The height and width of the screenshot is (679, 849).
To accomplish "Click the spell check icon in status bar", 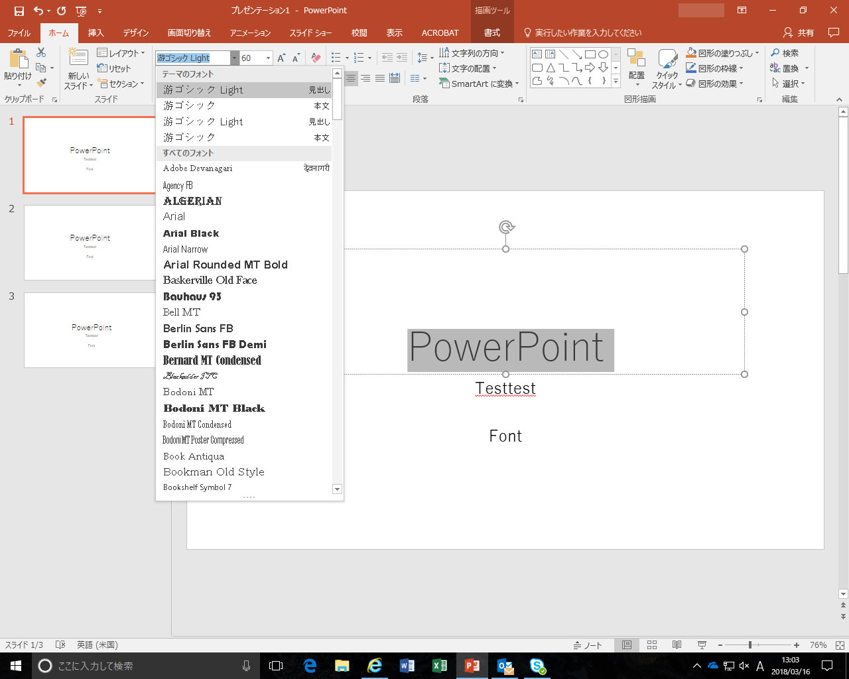I will pyautogui.click(x=60, y=645).
